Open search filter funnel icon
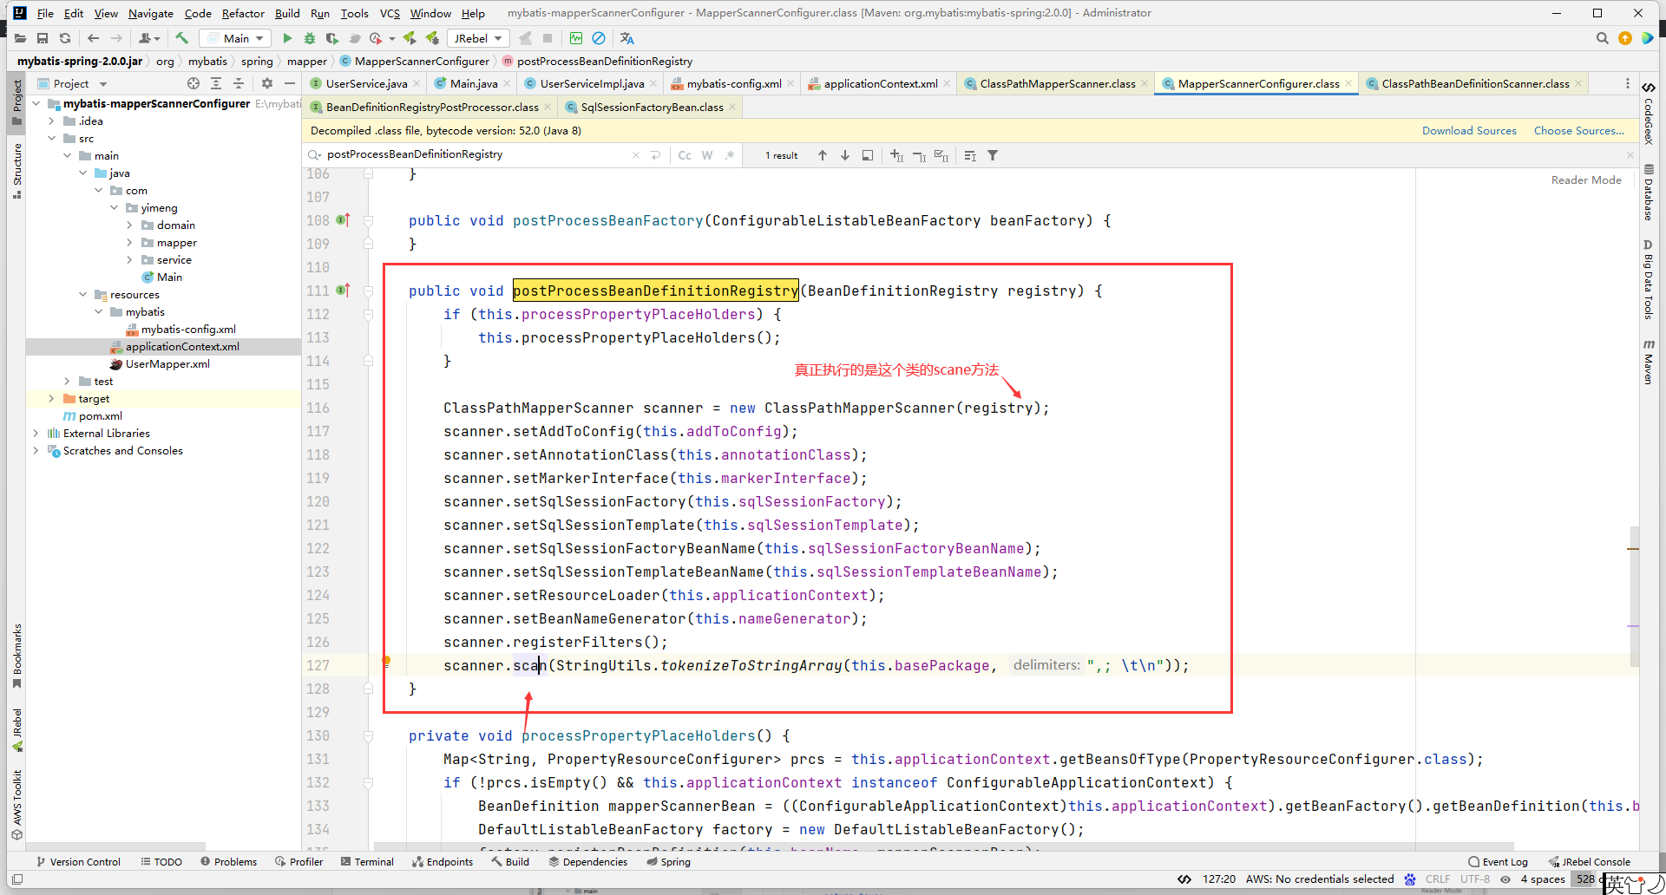The height and width of the screenshot is (895, 1666). click(x=993, y=155)
